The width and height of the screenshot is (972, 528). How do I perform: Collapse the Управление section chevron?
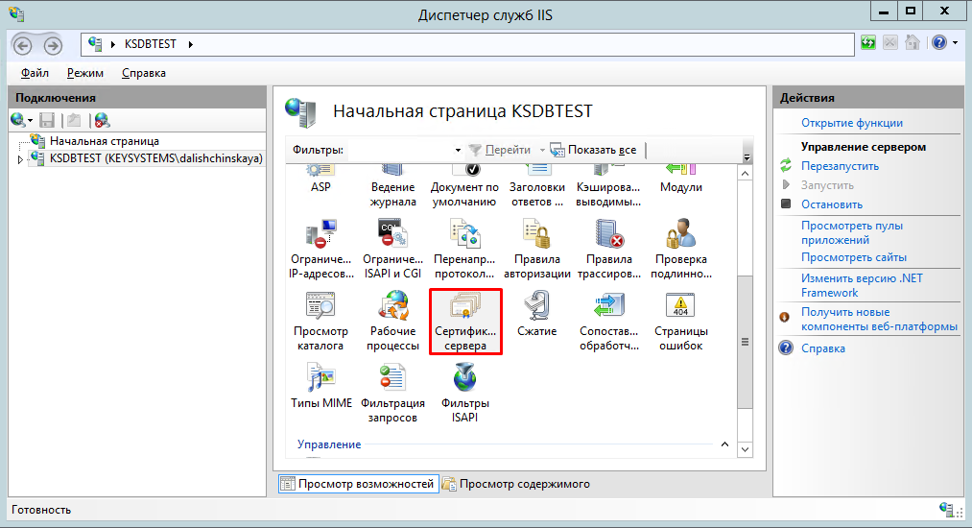tap(724, 444)
